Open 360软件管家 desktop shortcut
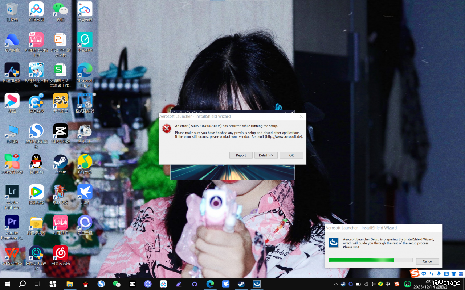The image size is (465, 290). [12, 164]
